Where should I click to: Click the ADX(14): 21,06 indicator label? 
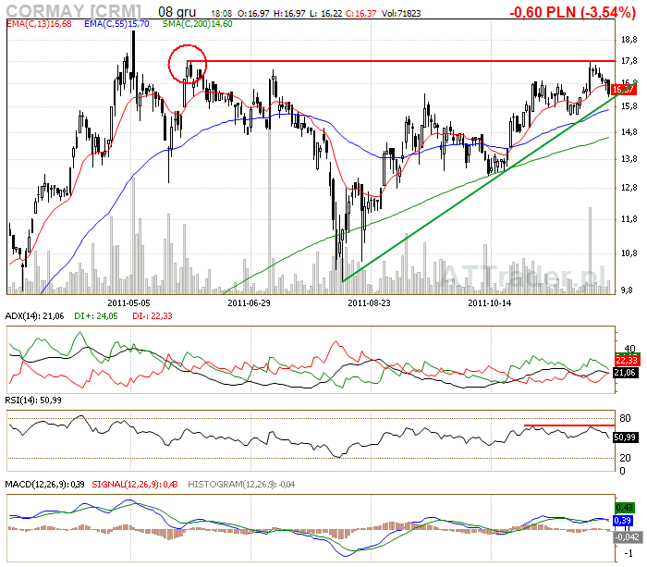(35, 316)
